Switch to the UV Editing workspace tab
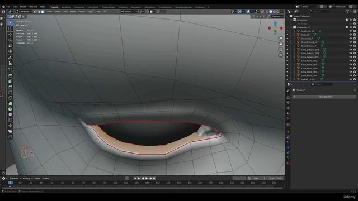This screenshot has width=358, height=201. [x=93, y=7]
